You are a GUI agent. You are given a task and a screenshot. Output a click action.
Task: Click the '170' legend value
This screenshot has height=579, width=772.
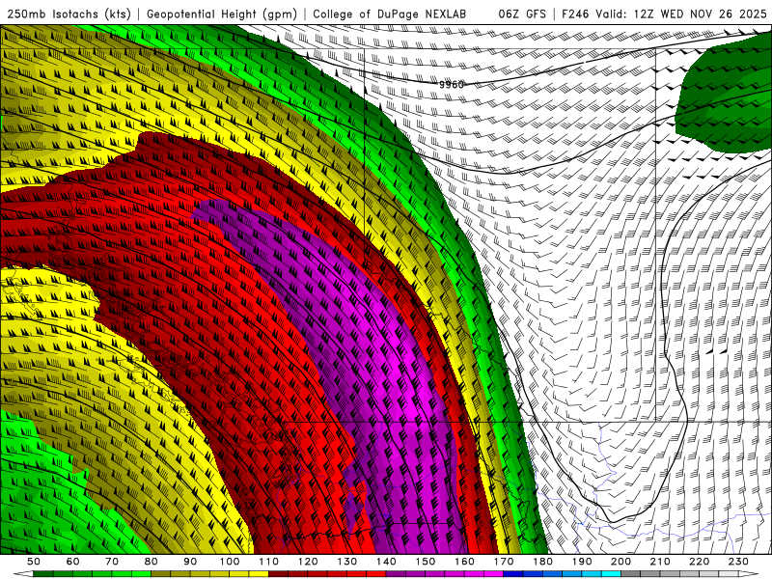[504, 562]
